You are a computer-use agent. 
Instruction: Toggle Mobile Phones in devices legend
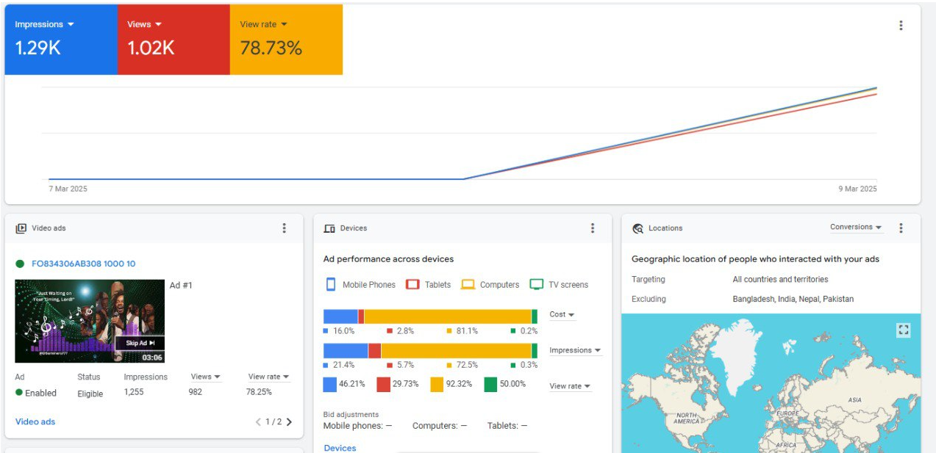(x=360, y=285)
